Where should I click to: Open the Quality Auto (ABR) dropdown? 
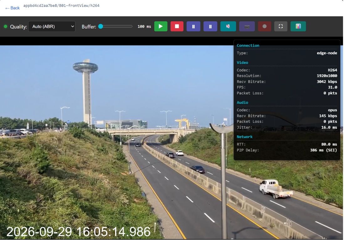tap(52, 26)
